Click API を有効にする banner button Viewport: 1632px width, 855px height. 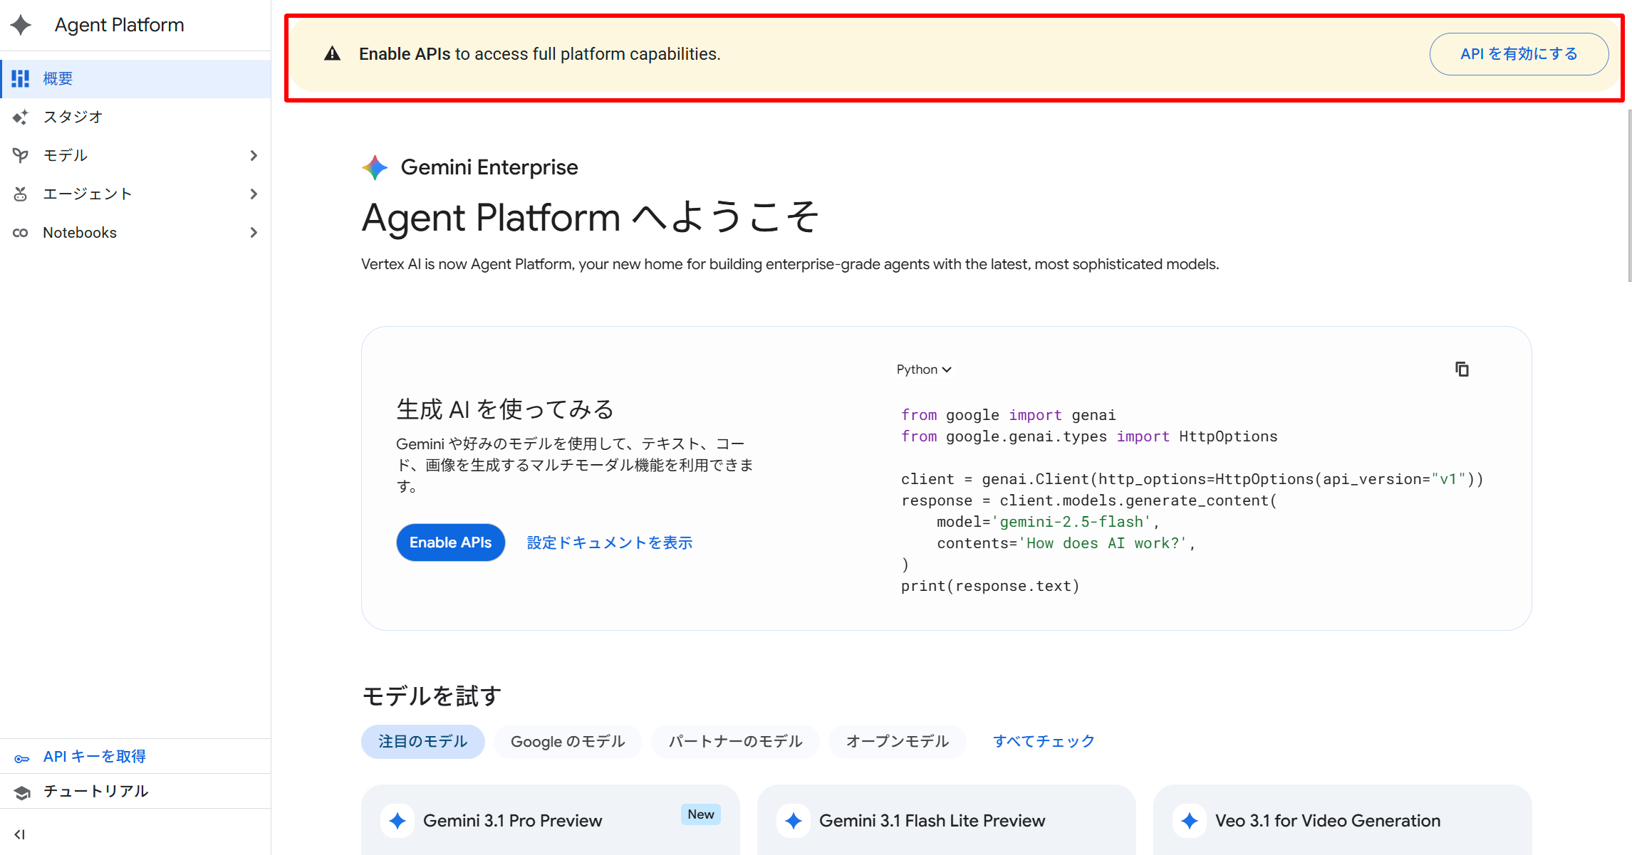tap(1518, 54)
